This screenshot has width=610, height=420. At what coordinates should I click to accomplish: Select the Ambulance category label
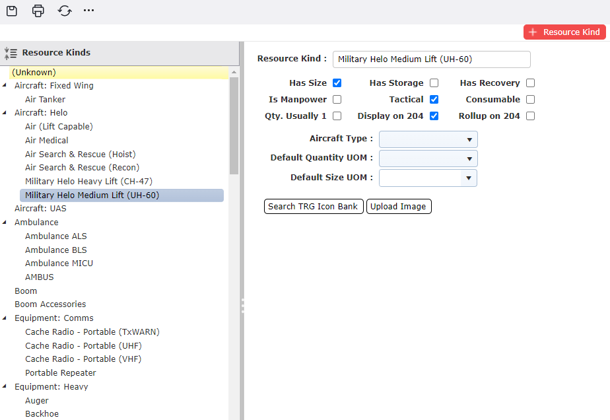coord(36,223)
